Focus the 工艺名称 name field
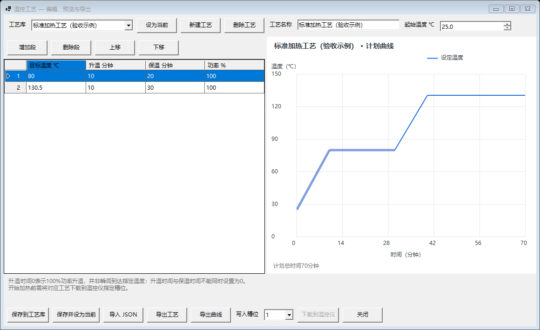 pos(348,25)
